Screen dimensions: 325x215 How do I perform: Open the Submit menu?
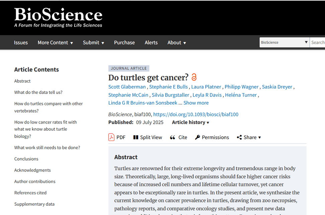94,42
